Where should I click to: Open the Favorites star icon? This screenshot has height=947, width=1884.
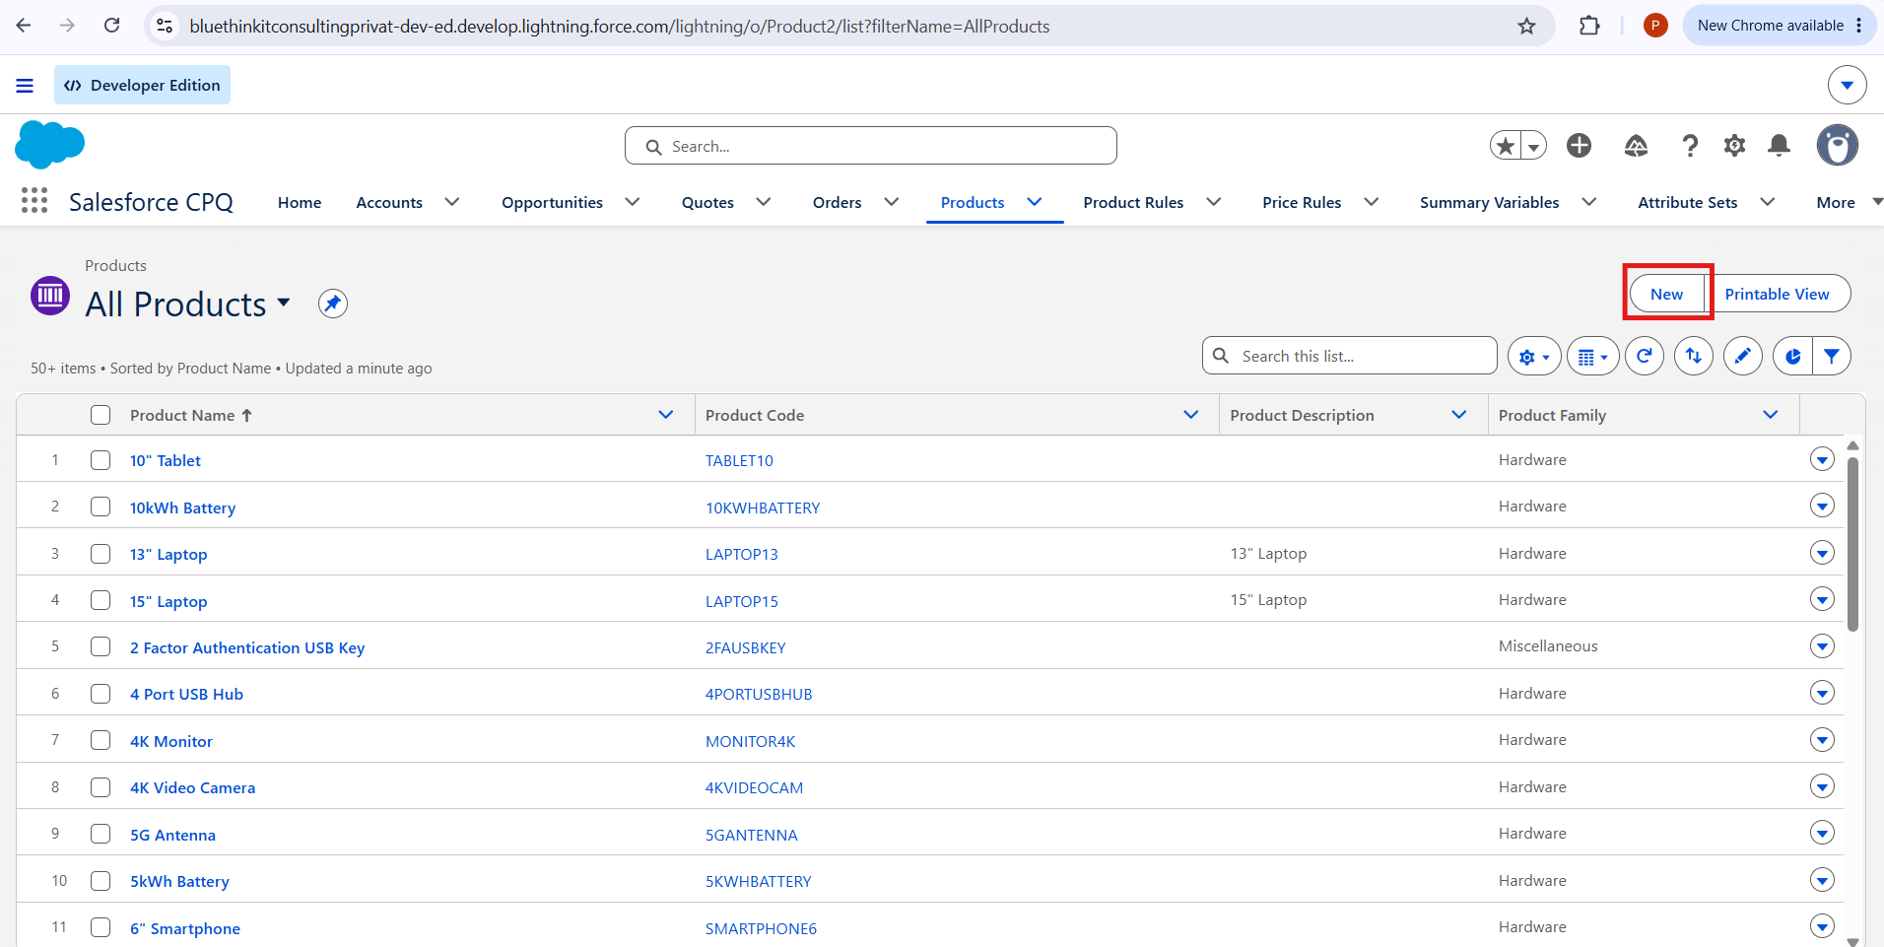pos(1505,146)
